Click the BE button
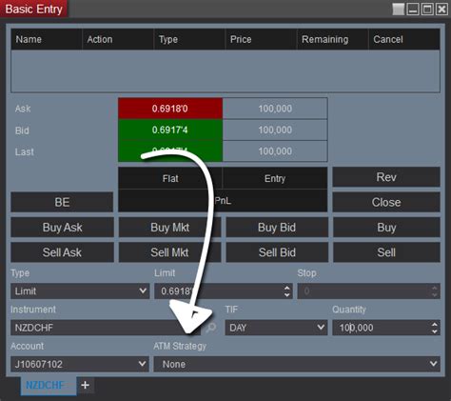451x401 pixels. click(62, 202)
